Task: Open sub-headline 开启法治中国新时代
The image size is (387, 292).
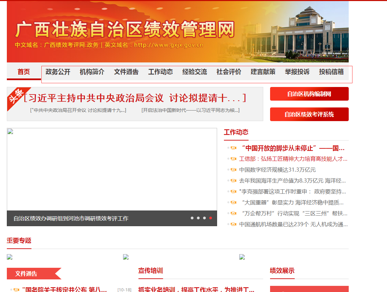Action: tap(190, 110)
